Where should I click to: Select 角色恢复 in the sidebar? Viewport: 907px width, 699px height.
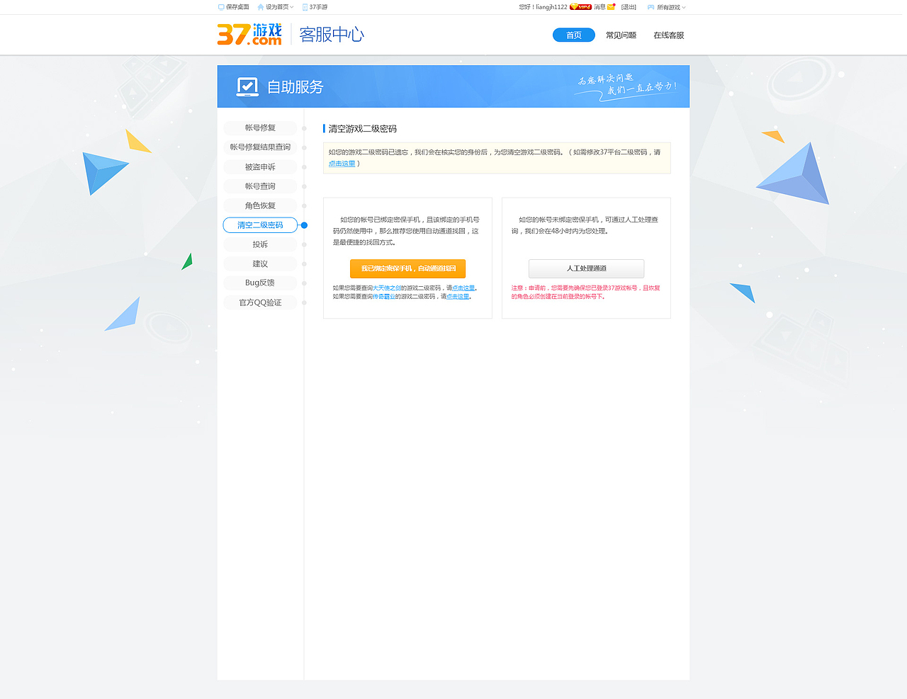click(x=260, y=205)
